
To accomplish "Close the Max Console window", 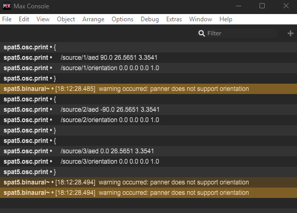I will (286, 6).
